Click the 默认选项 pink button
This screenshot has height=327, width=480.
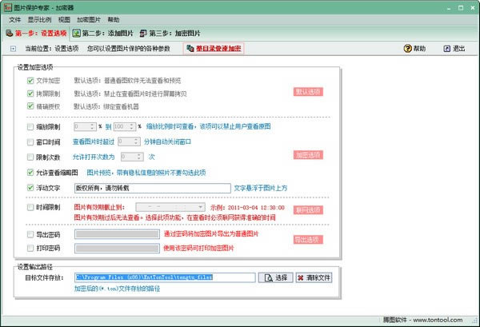pos(308,92)
